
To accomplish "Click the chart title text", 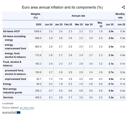I will tap(62, 7).
